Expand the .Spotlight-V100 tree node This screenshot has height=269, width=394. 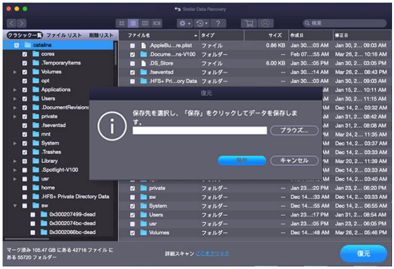pos(15,170)
